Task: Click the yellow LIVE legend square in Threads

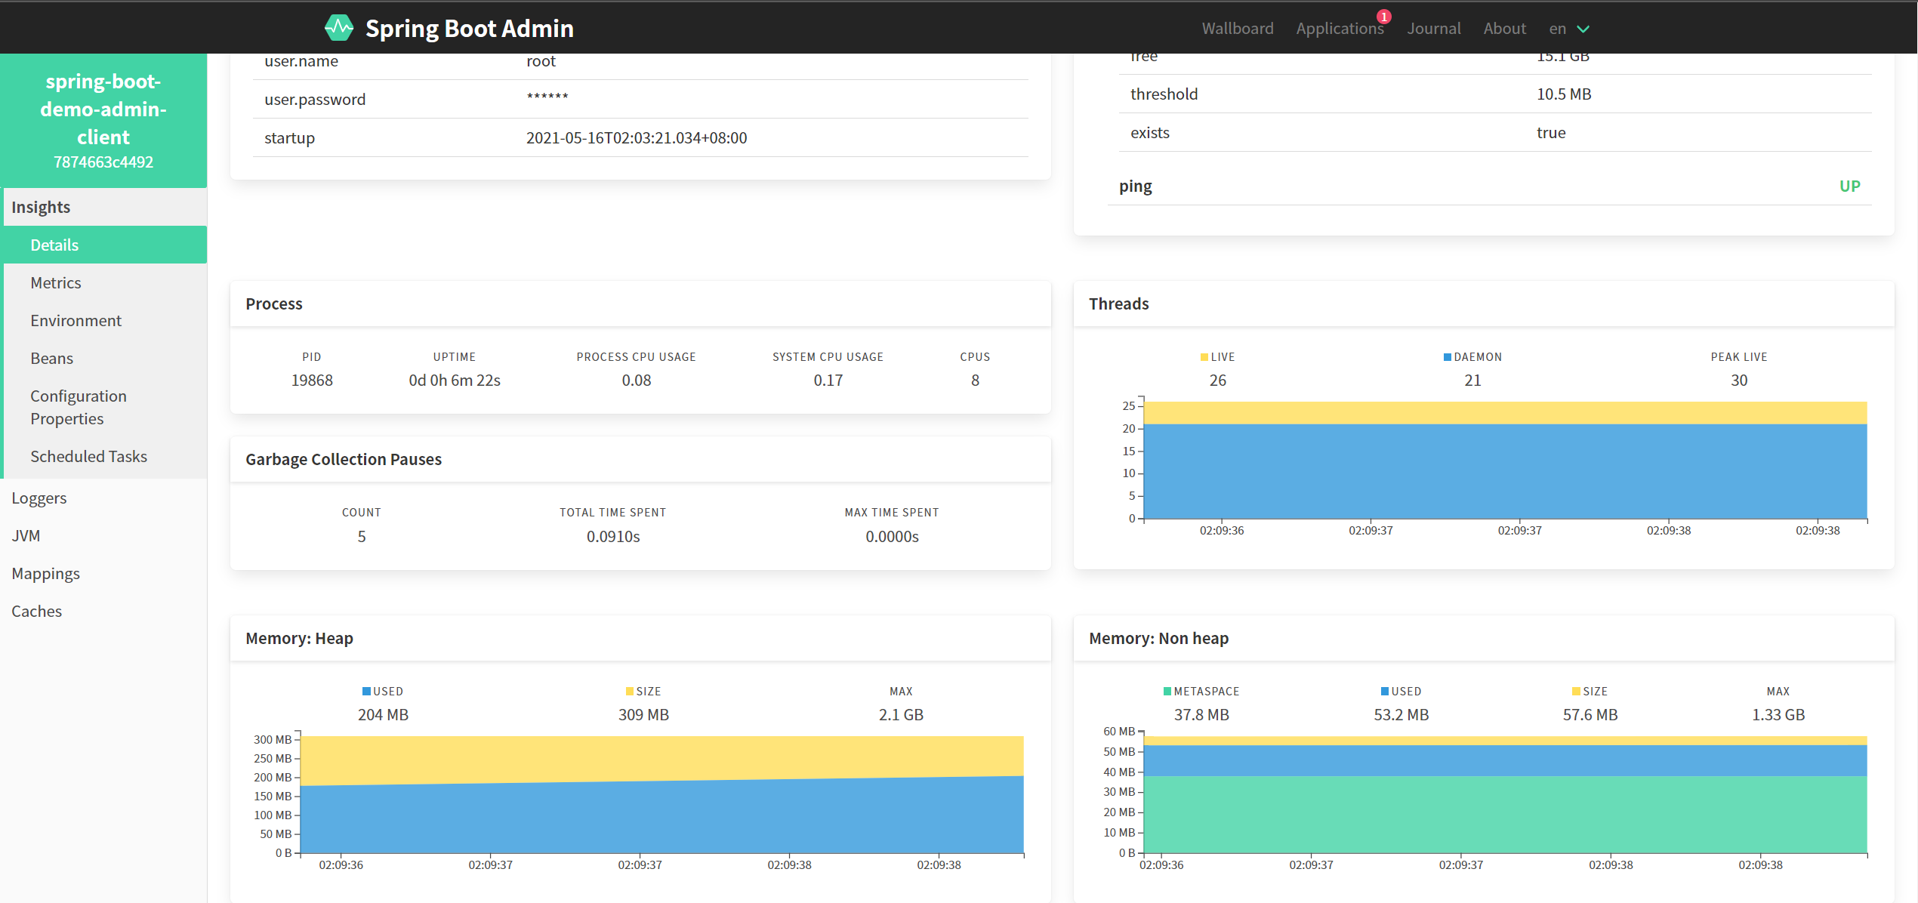Action: click(1204, 357)
